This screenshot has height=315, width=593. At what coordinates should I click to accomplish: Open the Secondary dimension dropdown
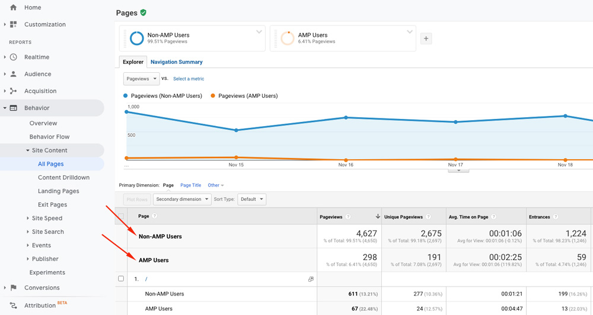(x=182, y=199)
